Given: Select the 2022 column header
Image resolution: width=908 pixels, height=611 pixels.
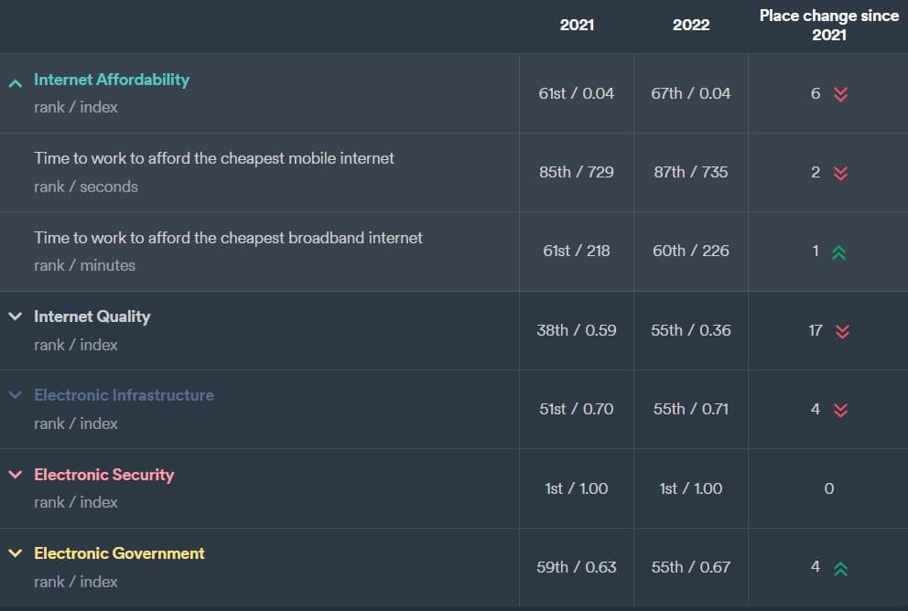Looking at the screenshot, I should click(x=691, y=25).
